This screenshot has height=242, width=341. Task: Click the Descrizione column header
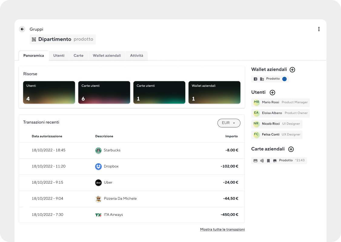click(104, 136)
